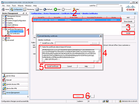Open the Site-to-Site VPN icon

[x=4, y=88]
